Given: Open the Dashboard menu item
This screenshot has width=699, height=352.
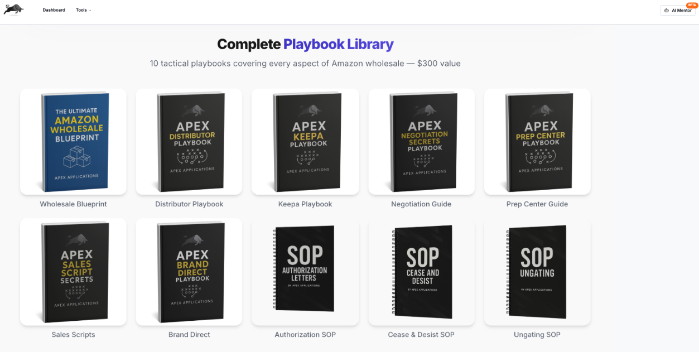Looking at the screenshot, I should pyautogui.click(x=54, y=10).
